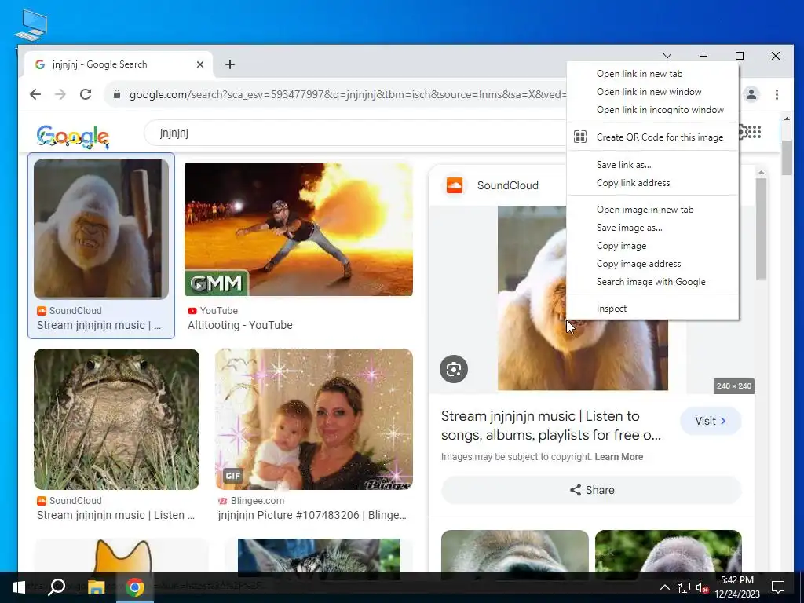Open Chrome three-dot menu
The height and width of the screenshot is (603, 804).
click(x=777, y=94)
